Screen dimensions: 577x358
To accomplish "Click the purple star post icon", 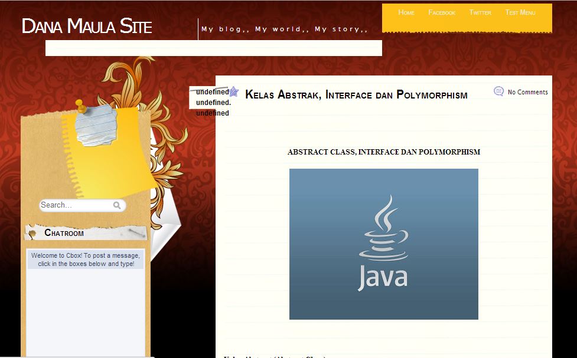I will click(234, 91).
